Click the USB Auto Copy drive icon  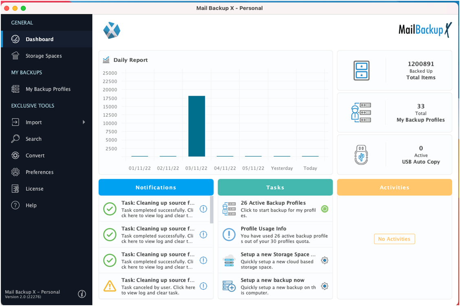pos(361,155)
